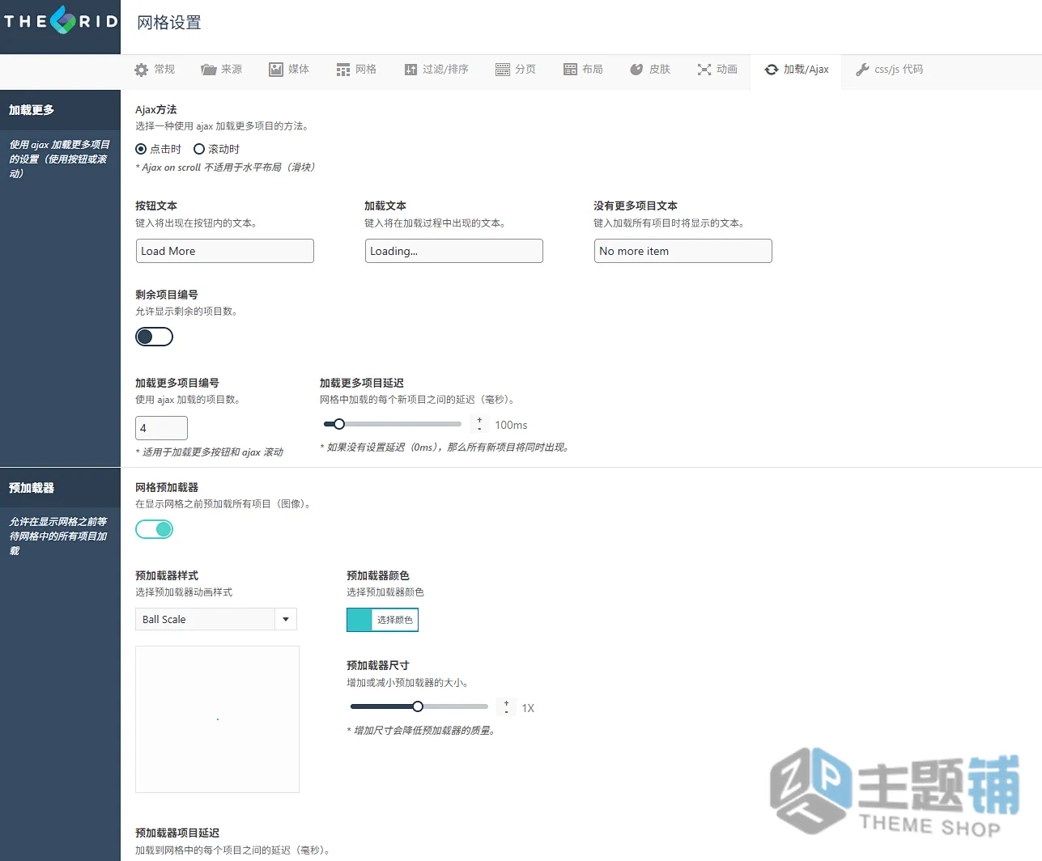Click the 加载更多项目编号 number field
Screen dimensions: 1042x861
tap(161, 428)
